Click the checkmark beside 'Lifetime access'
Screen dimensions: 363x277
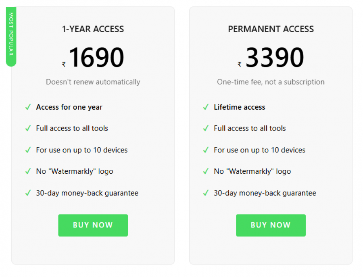(x=206, y=107)
